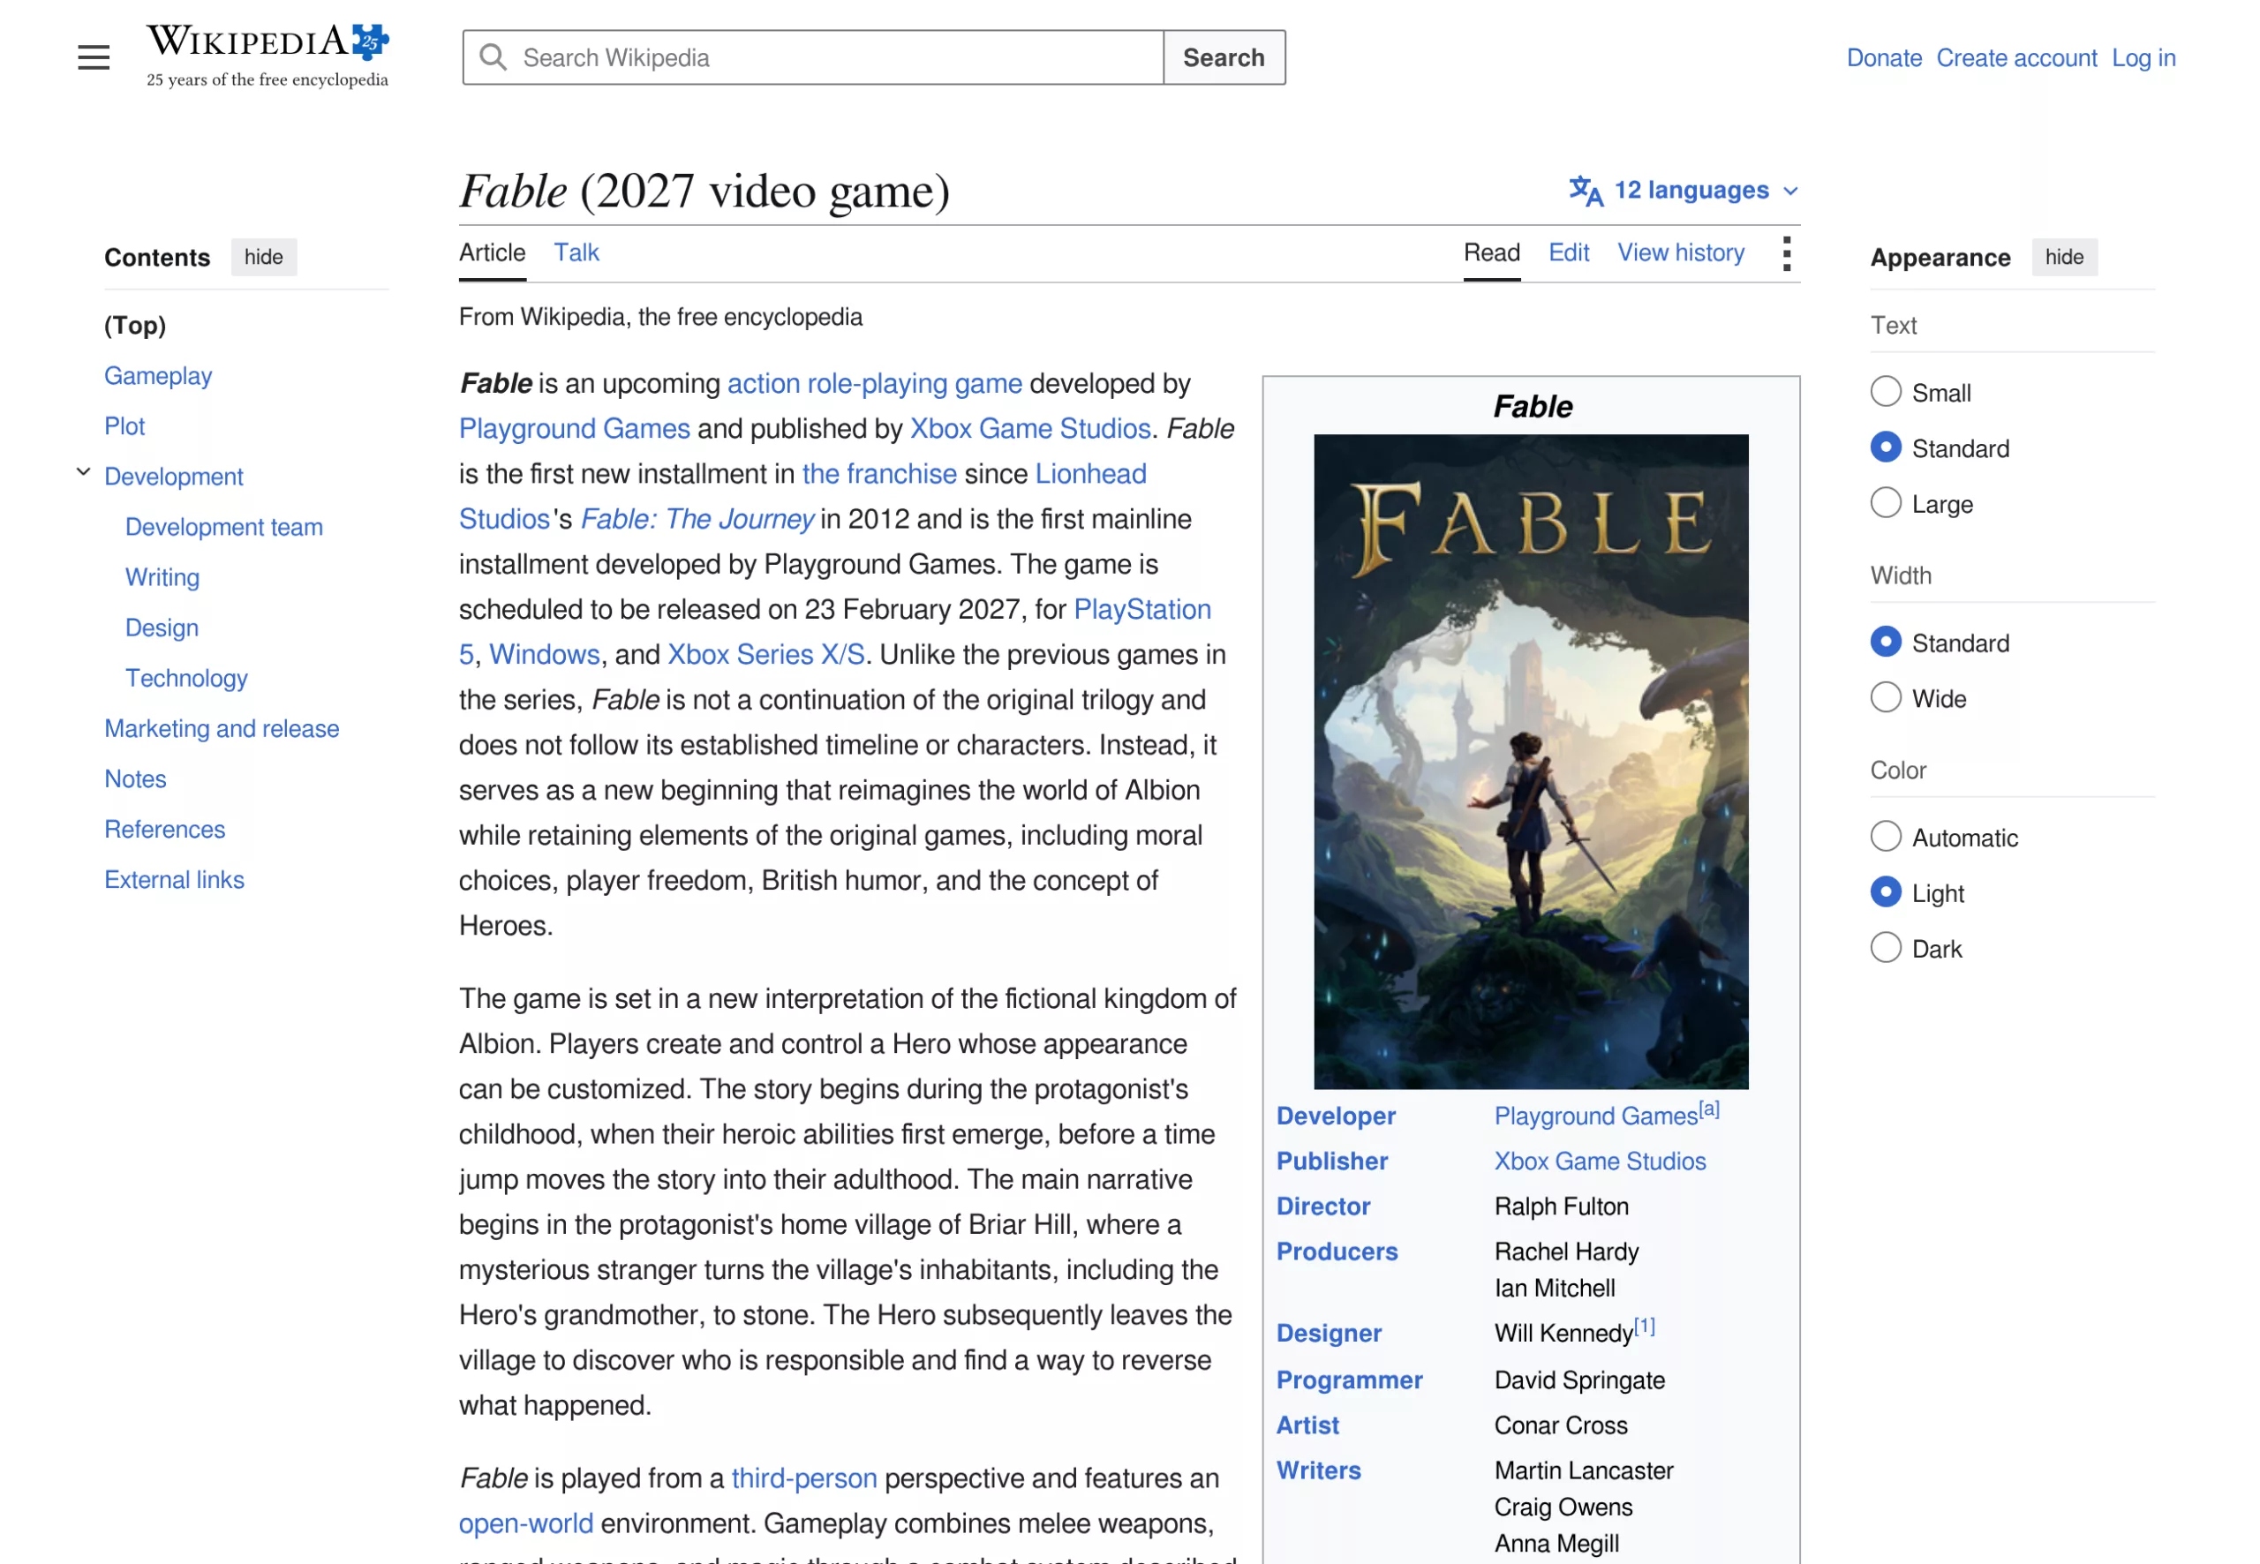2260x1564 pixels.
Task: Open Xbox Game Studios link in article text
Action: (1030, 428)
